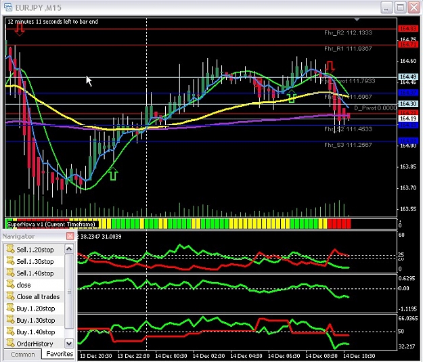
Task: Click the 164.49 price tag
Action: 408,77
